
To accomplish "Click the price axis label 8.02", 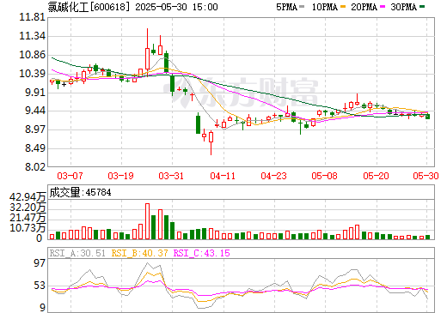I will coord(35,167).
